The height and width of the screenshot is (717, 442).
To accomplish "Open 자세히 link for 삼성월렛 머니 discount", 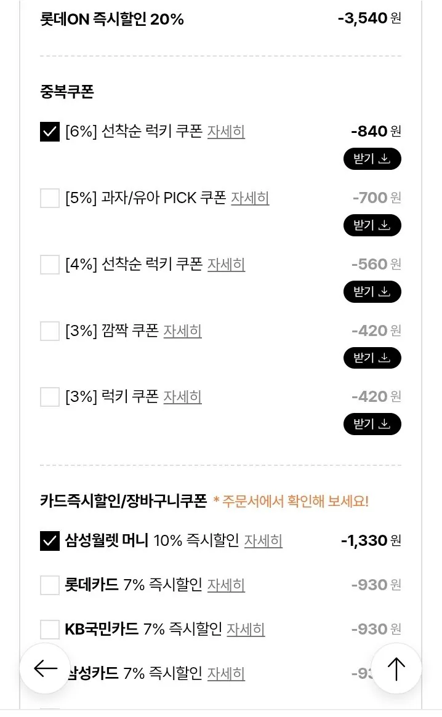I will (x=263, y=542).
